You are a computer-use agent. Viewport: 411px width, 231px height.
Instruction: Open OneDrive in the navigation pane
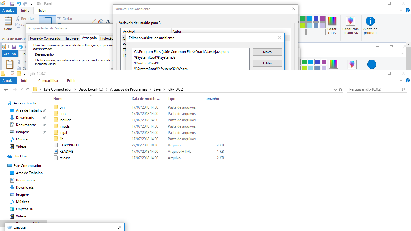tap(21, 156)
